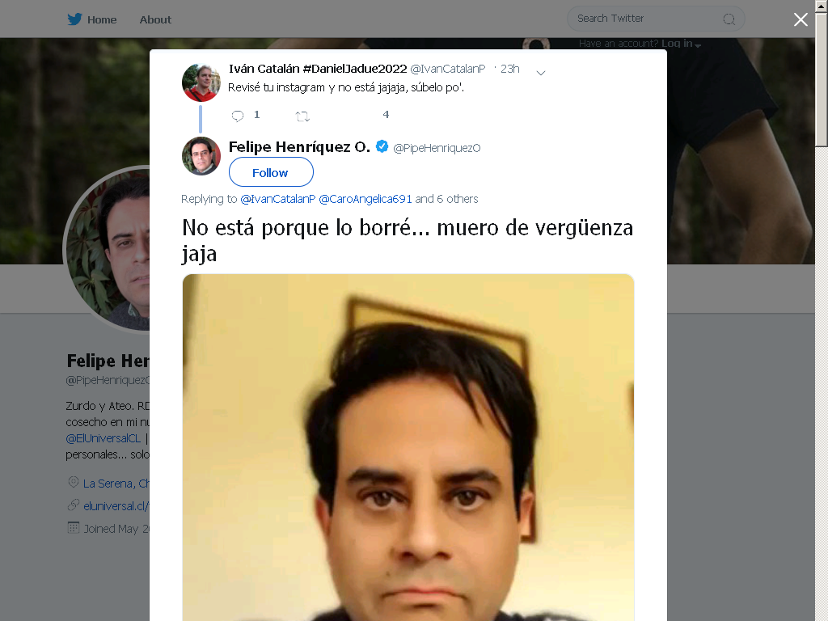Open the @CaroAngelica691 mention link

[365, 199]
